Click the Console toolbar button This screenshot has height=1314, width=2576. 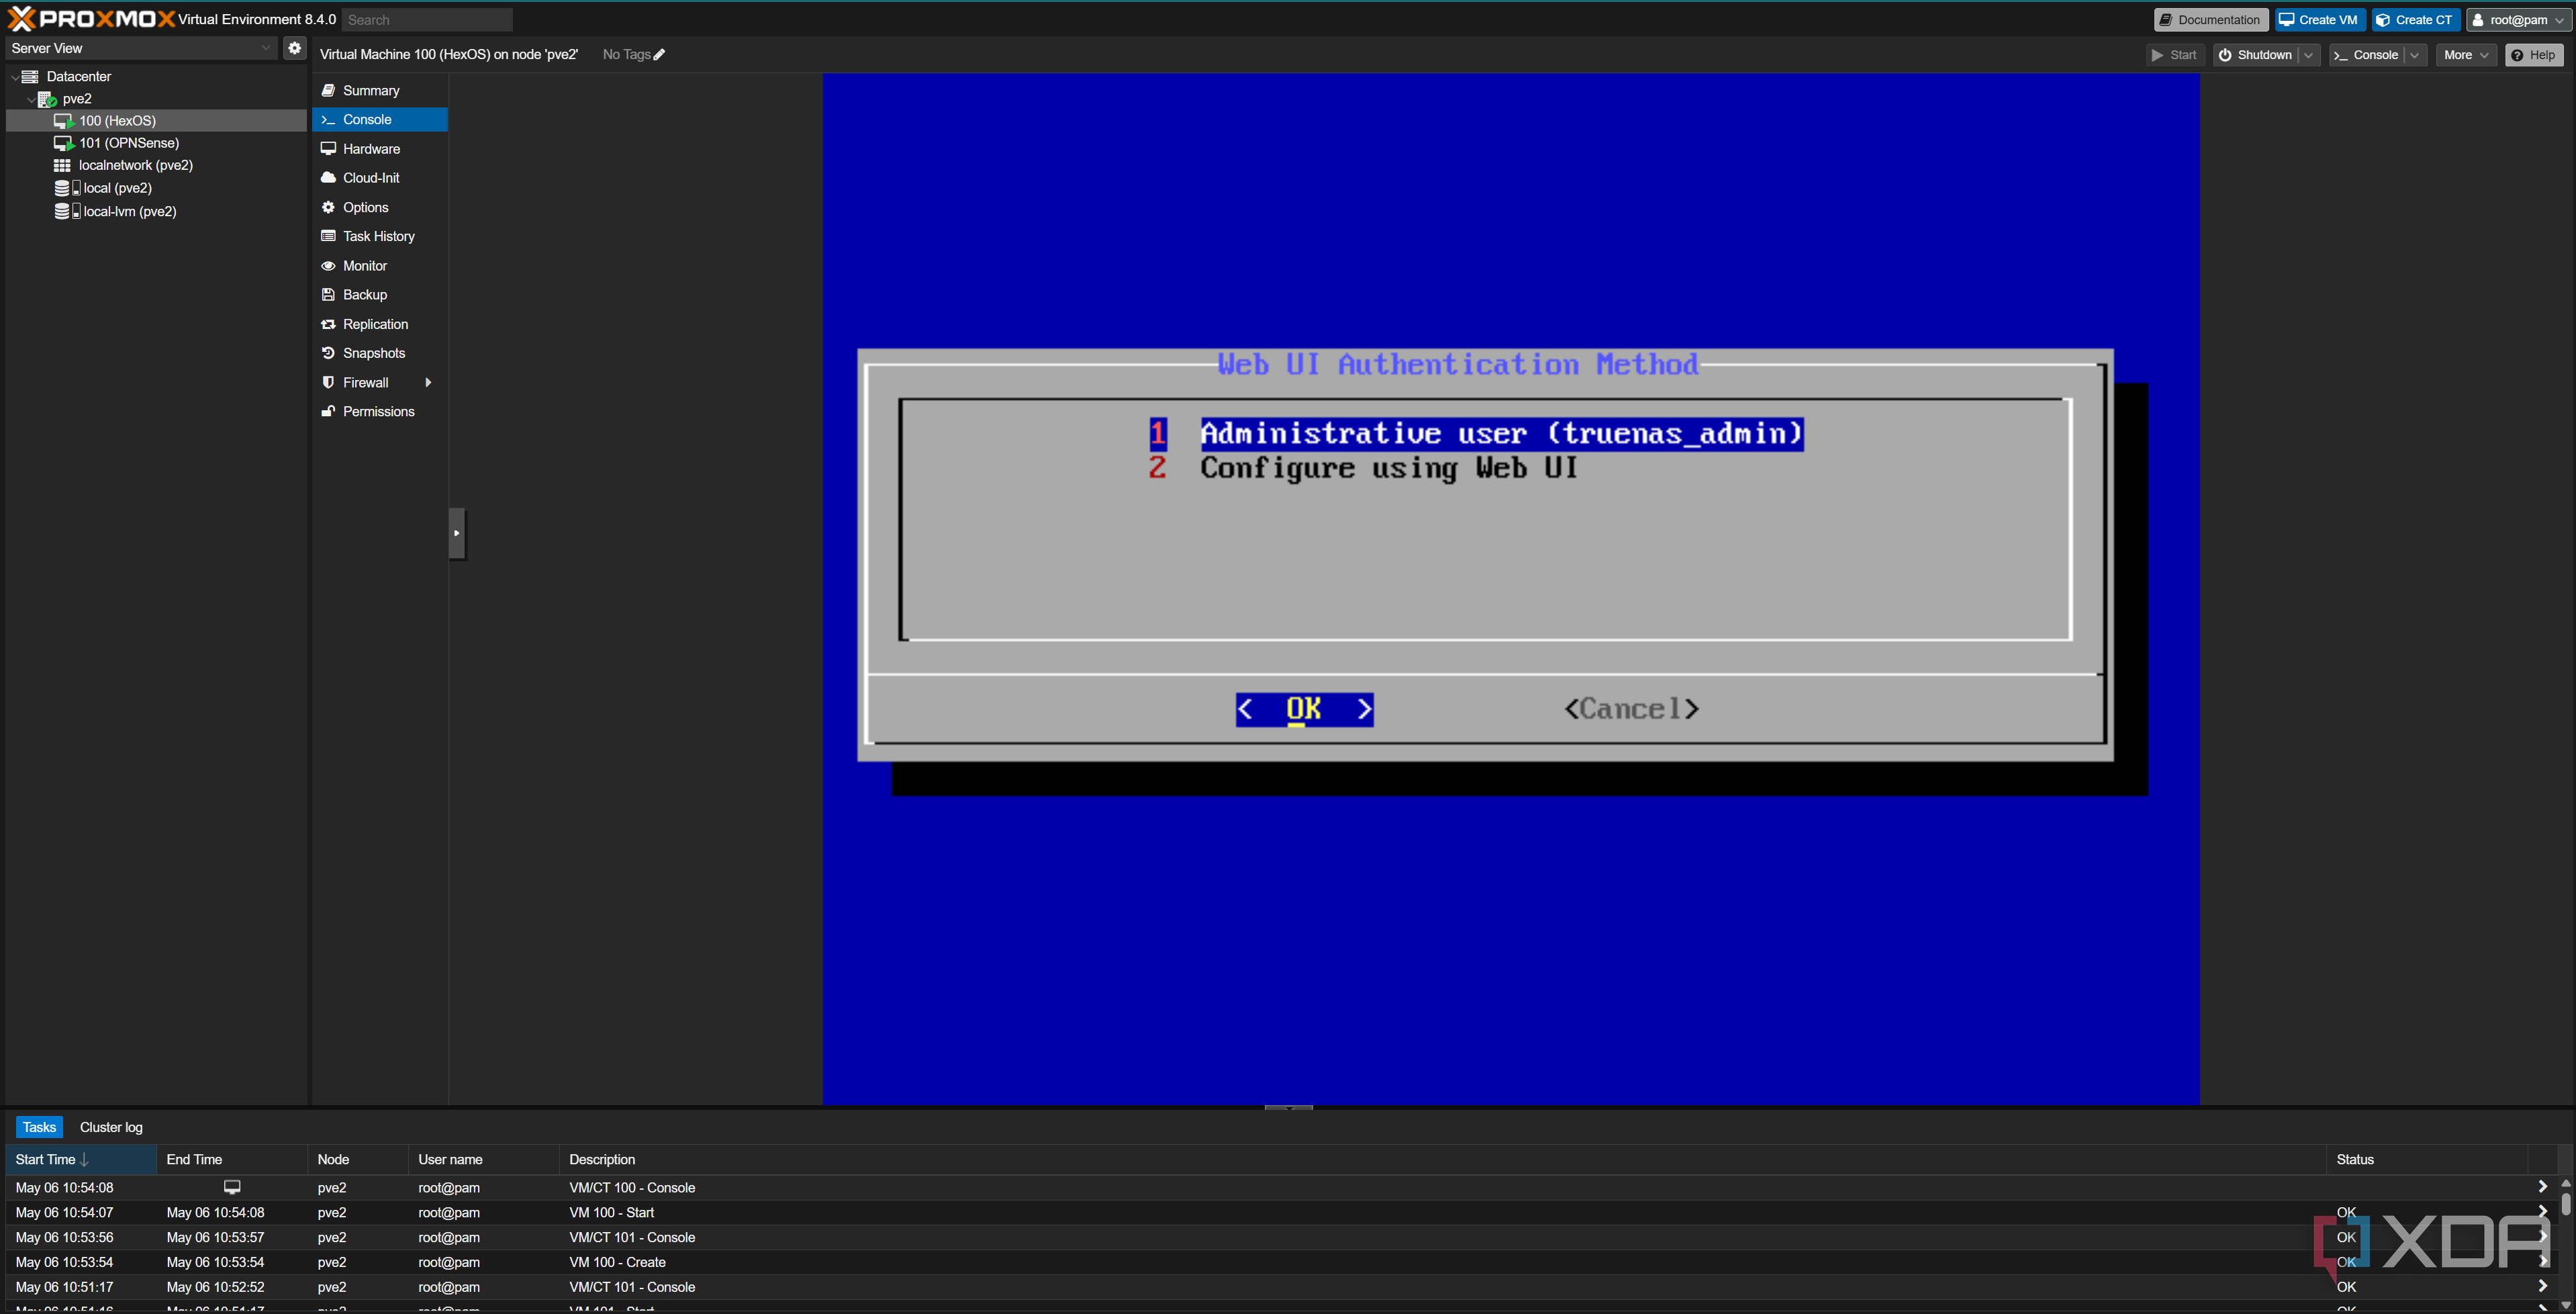(x=2366, y=55)
